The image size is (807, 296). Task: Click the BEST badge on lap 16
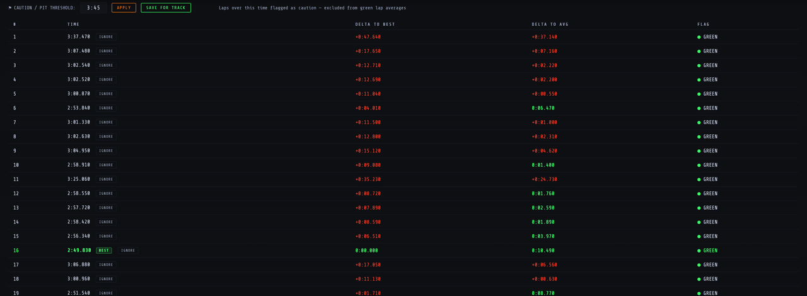coord(104,251)
